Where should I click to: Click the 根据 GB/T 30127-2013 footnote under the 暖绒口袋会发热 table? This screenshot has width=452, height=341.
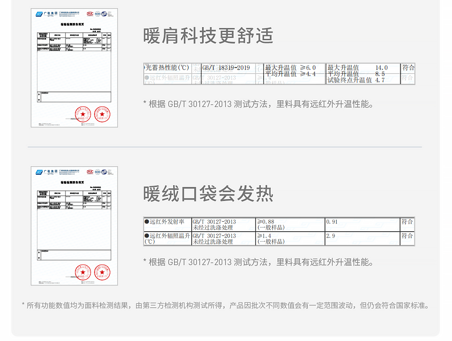coord(258,262)
